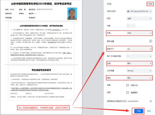Viewport: 155px width, 115px height.
Task: Click the 性别: 男 text in preview
Action: [x=22, y=9]
